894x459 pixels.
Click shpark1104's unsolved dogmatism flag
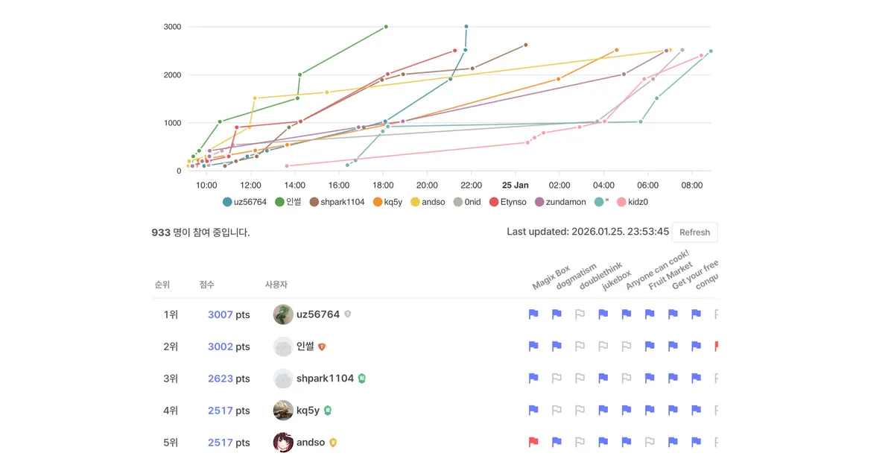[x=557, y=379]
